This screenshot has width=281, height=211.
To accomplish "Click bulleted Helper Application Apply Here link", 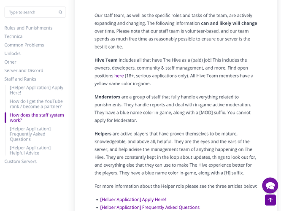I will (x=133, y=200).
